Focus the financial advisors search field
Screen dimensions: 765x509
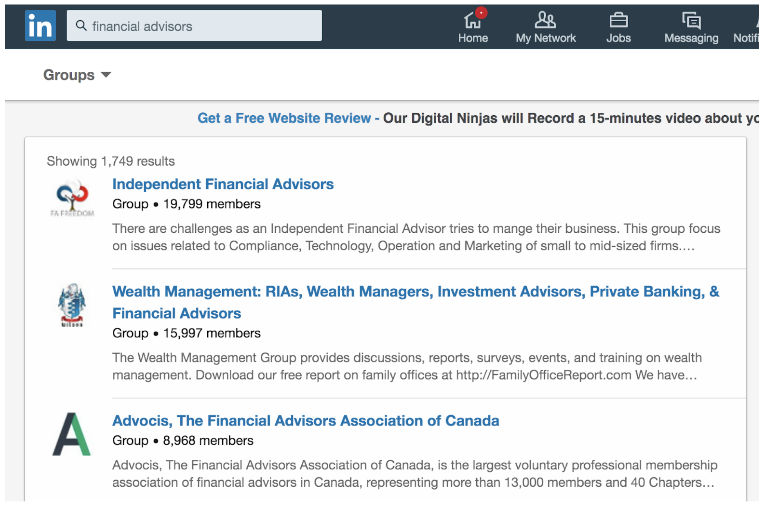point(194,25)
